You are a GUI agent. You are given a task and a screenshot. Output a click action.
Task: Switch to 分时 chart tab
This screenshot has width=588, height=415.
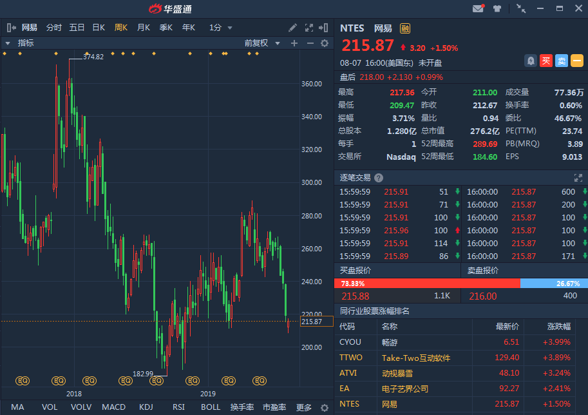(53, 28)
